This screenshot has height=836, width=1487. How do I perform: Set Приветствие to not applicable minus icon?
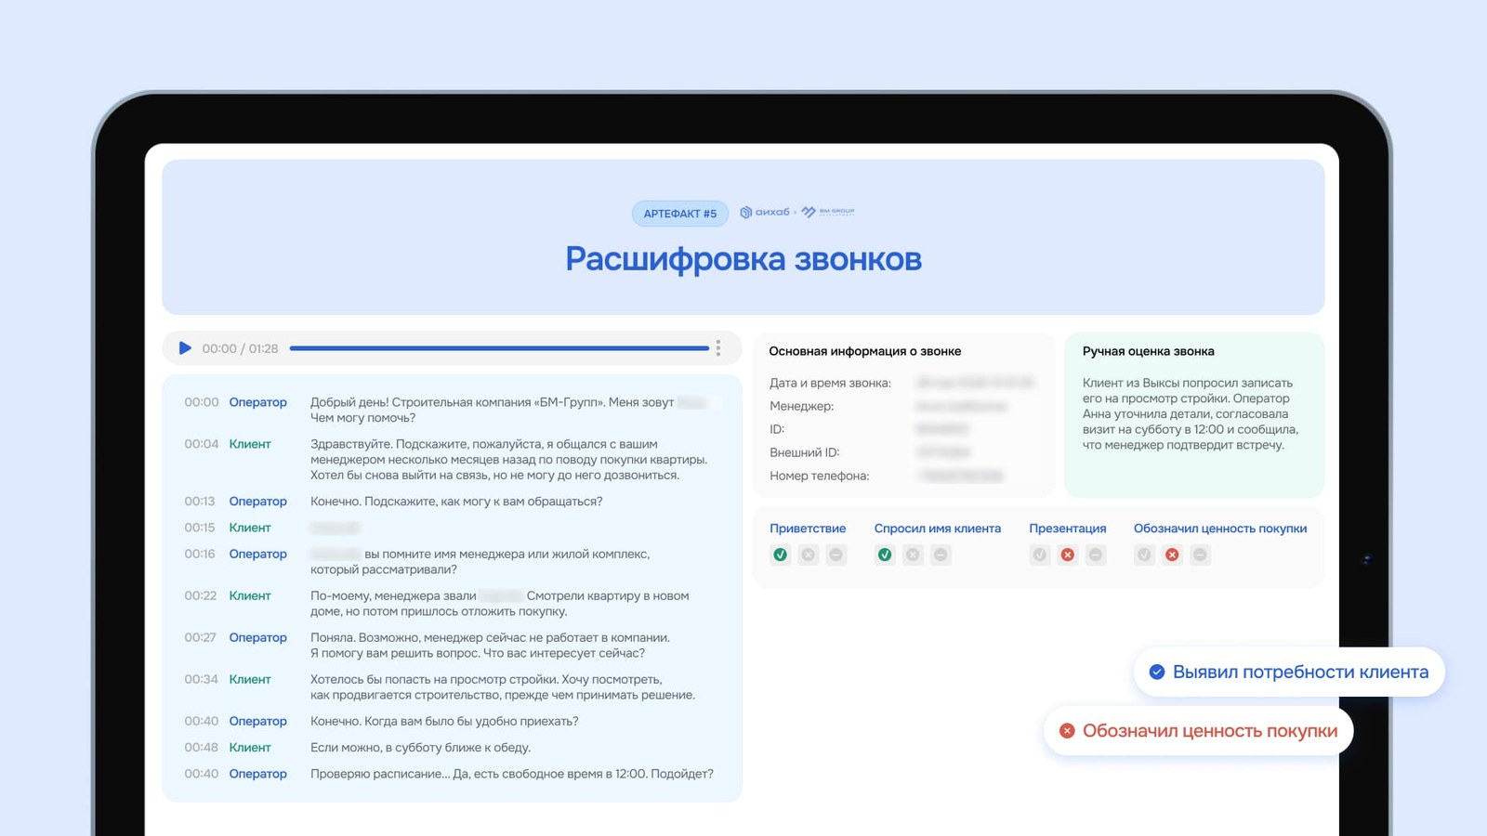pyautogui.click(x=836, y=555)
